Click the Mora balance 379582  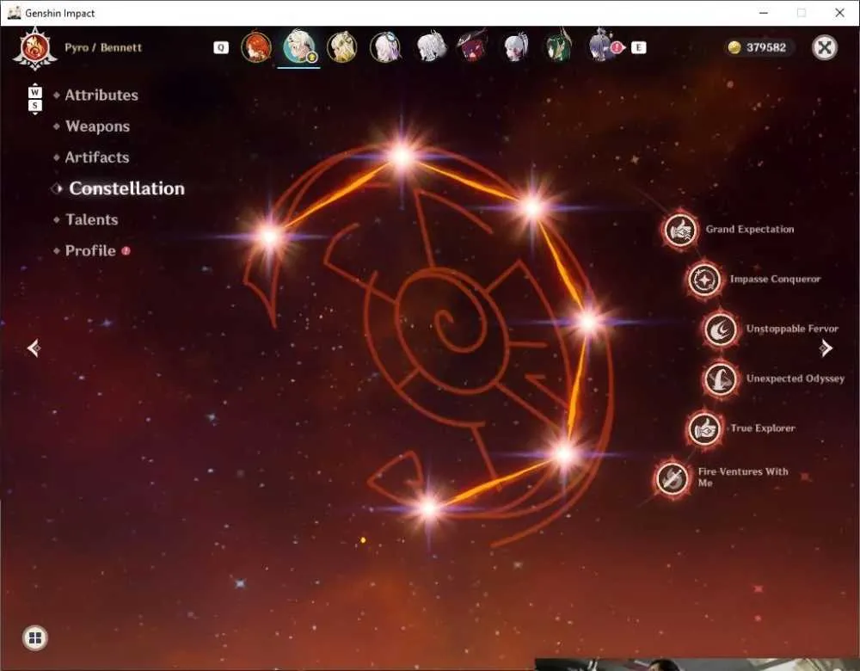click(x=765, y=47)
